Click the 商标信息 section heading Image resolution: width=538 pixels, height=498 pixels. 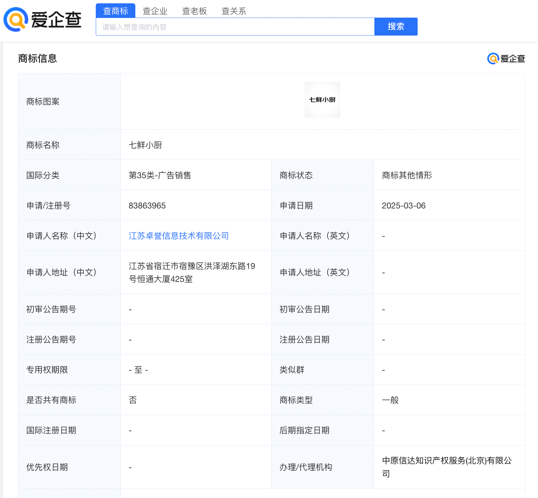[x=38, y=59]
